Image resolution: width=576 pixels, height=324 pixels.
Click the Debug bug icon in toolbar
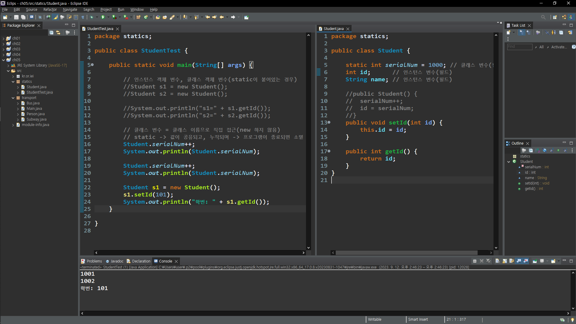(x=92, y=17)
